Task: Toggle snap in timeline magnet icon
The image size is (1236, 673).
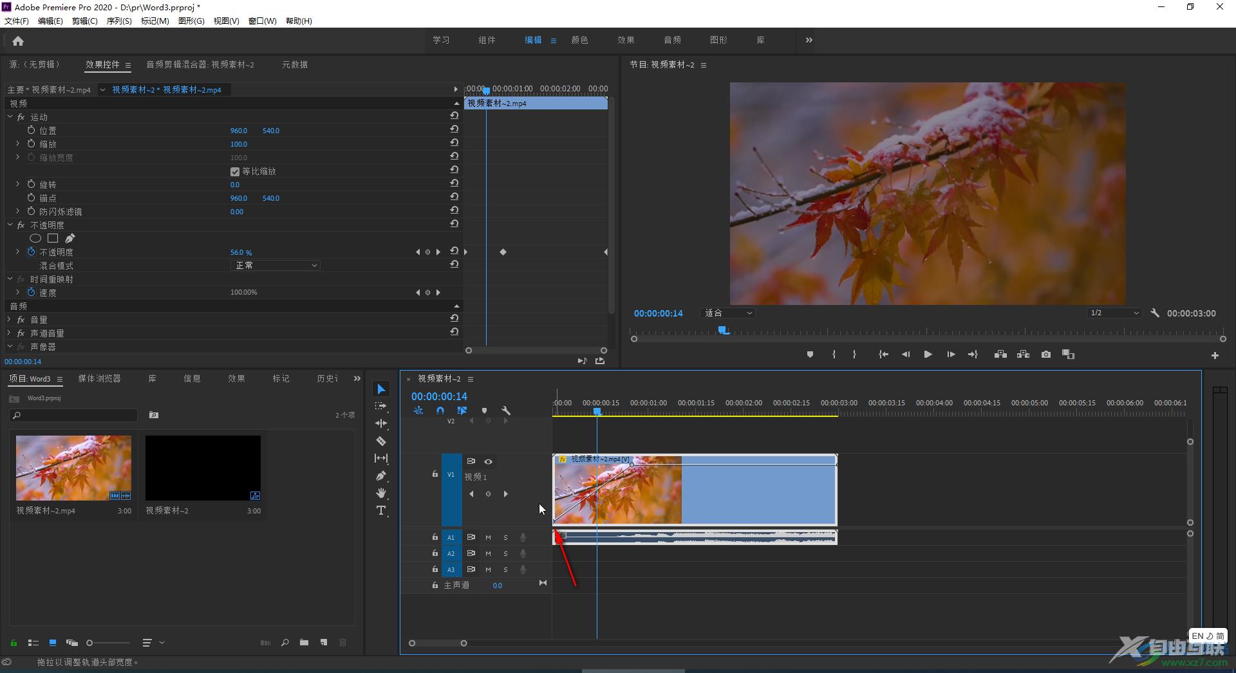Action: click(440, 410)
